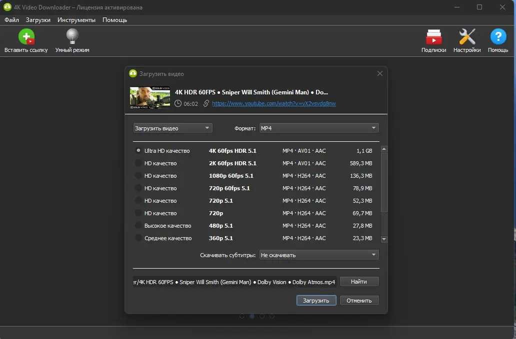Viewport: 516px width, 339px height.
Task: Open the Подписки subscriptions icon
Action: point(433,37)
